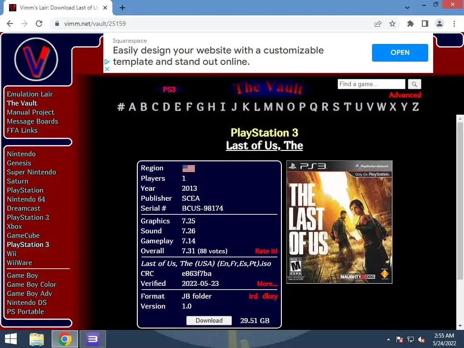The width and height of the screenshot is (464, 348).
Task: Click the muted volume tray icon
Action: pos(421,339)
